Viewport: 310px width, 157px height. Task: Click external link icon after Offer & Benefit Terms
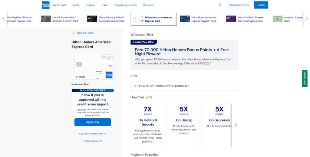pos(105,134)
